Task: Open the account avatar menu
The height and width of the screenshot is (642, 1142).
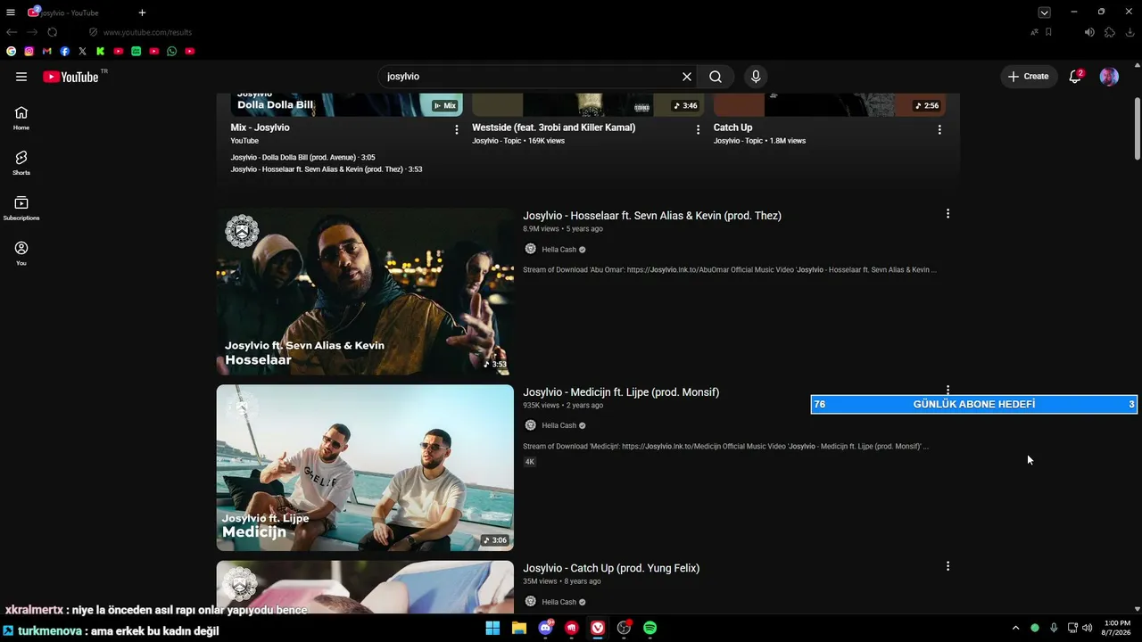Action: (x=1109, y=77)
